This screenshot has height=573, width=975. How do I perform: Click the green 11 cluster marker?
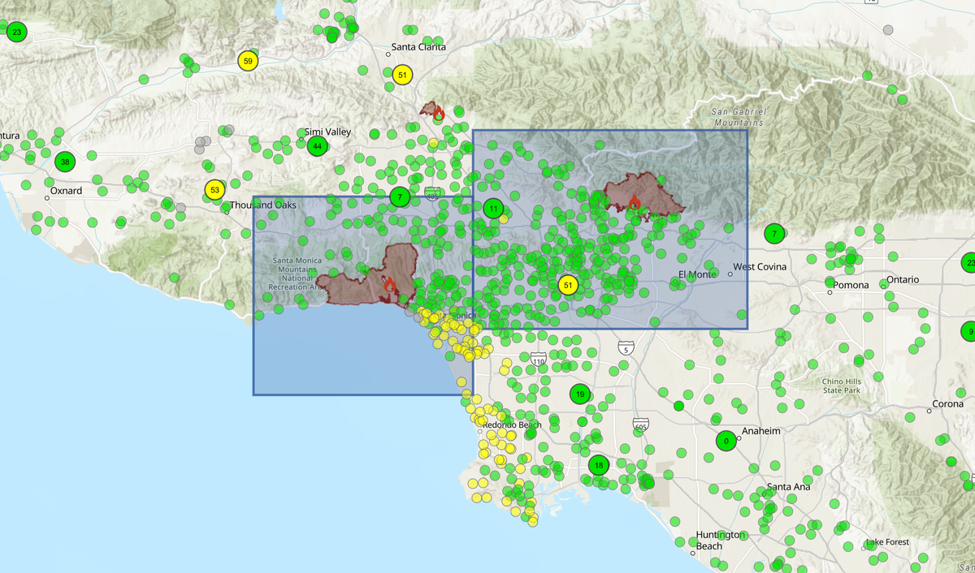pos(493,209)
